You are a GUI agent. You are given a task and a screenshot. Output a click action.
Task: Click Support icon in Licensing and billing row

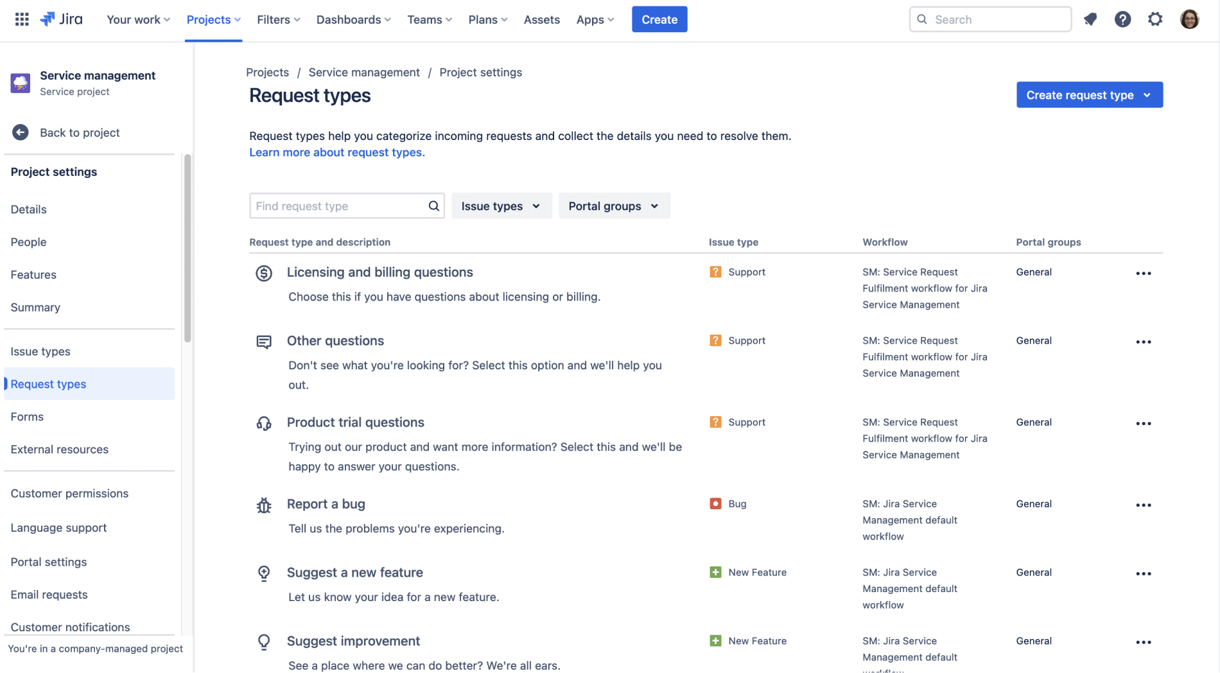tap(715, 272)
